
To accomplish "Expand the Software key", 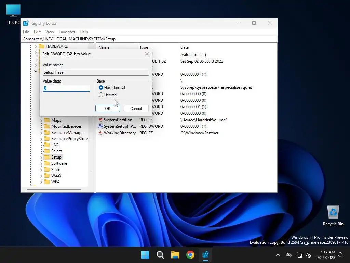I will [x=41, y=164].
